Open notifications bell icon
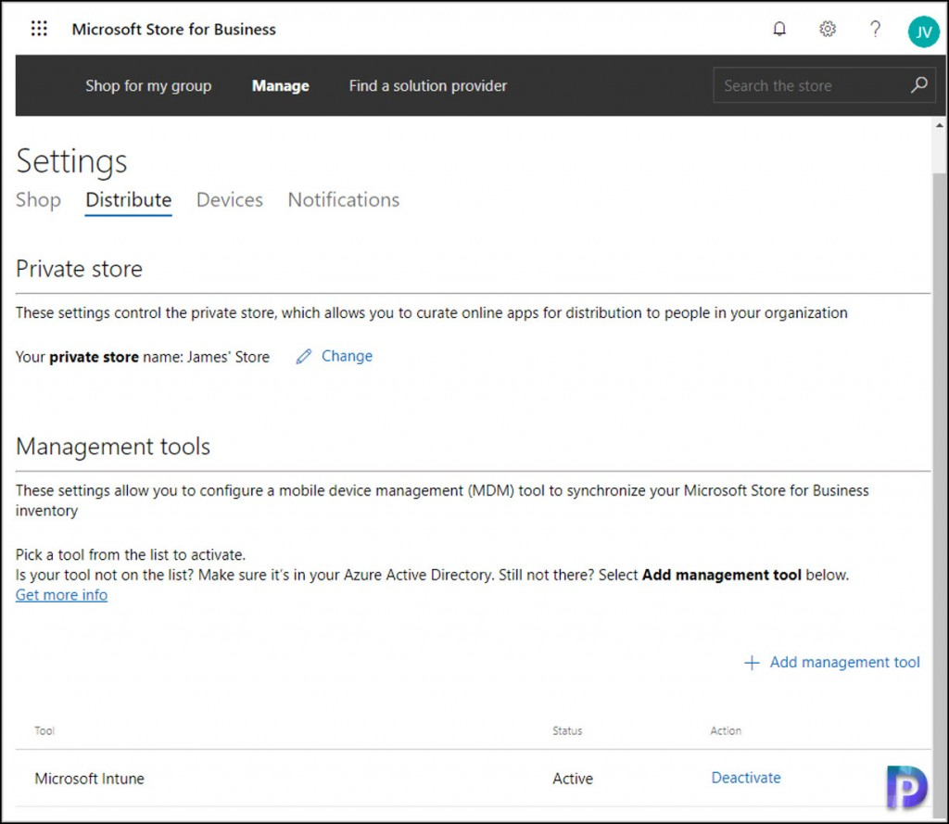The image size is (949, 824). tap(779, 29)
